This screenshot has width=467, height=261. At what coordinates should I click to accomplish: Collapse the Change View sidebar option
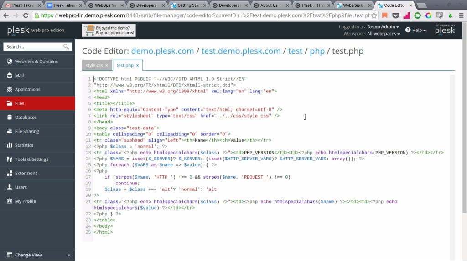[69, 255]
